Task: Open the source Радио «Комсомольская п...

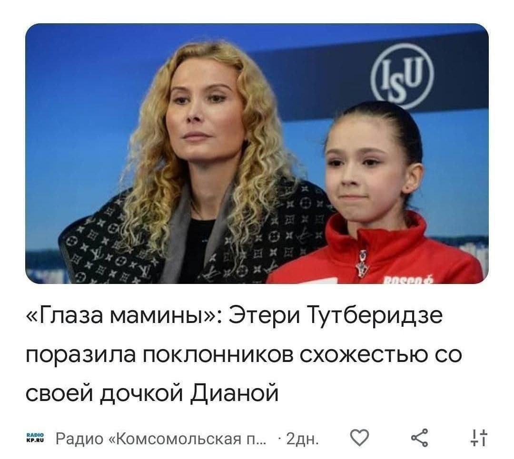Action: 161,439
